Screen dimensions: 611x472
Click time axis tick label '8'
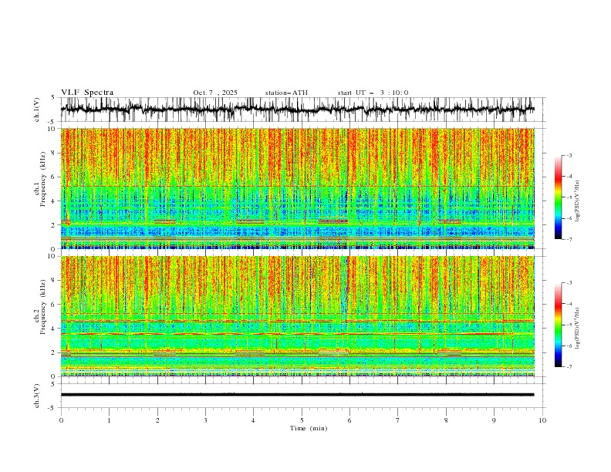[446, 420]
